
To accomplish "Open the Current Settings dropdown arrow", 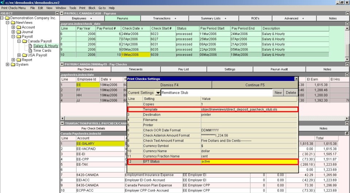I will point(158,93).
